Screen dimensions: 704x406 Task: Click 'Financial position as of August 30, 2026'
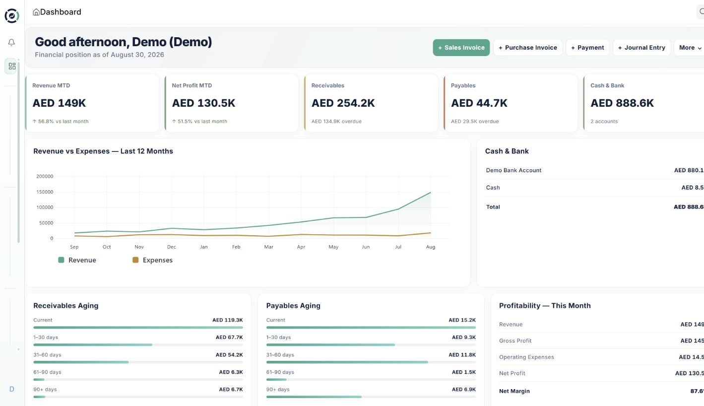coord(99,55)
